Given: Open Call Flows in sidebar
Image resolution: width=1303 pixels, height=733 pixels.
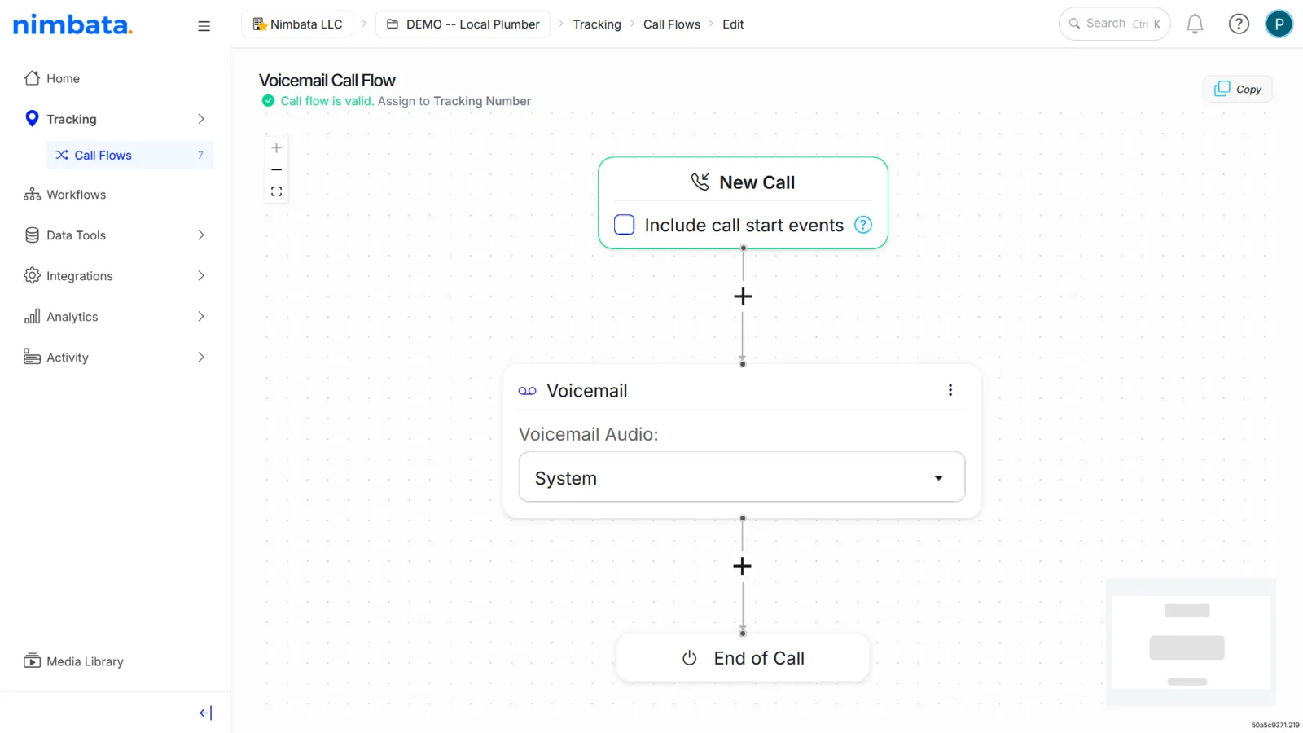Looking at the screenshot, I should coord(130,155).
